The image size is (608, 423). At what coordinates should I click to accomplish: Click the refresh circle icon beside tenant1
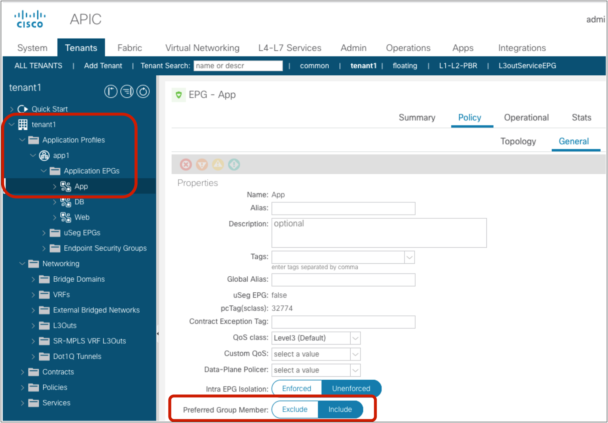(143, 91)
